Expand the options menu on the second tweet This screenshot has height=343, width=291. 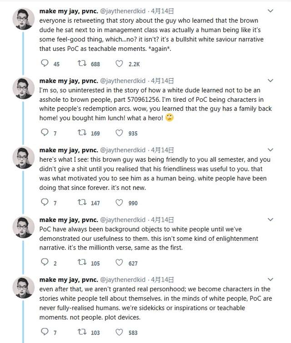pos(271,80)
